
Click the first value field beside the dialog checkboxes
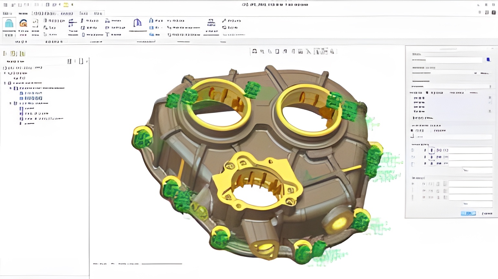pyautogui.click(x=470, y=150)
